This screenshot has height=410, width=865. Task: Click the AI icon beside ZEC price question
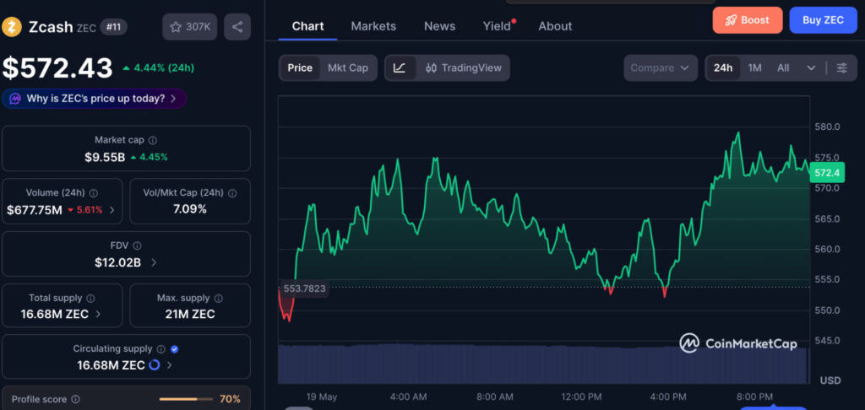tap(15, 99)
